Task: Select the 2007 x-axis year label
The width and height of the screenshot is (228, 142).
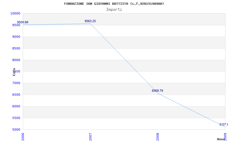Action: tap(90, 137)
